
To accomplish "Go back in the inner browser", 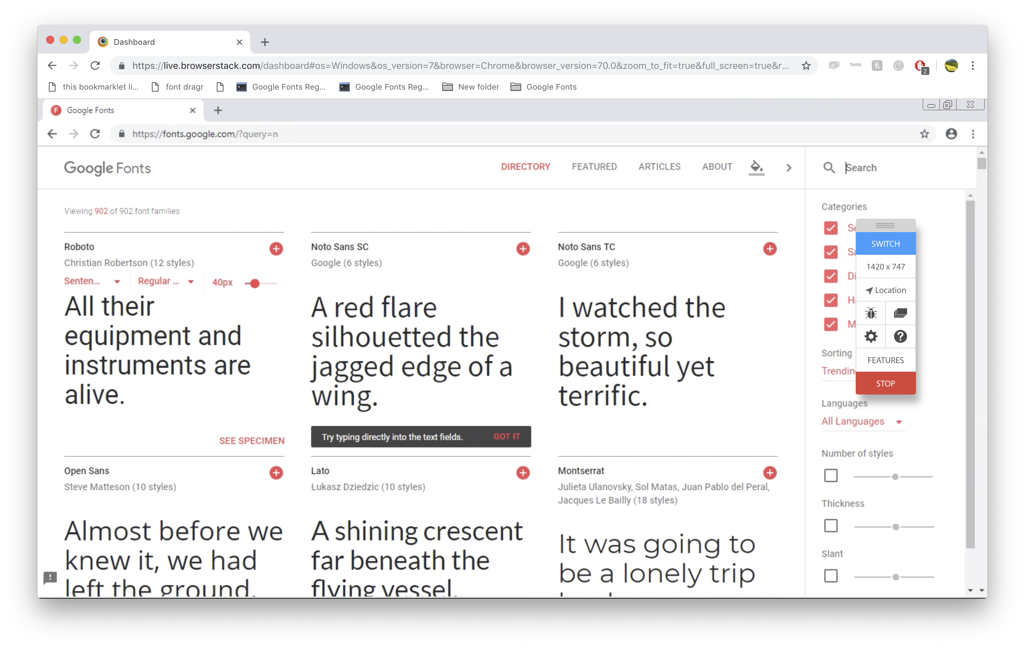I will (x=52, y=134).
